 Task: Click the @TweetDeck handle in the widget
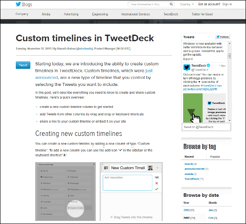pyautogui.click(x=199, y=70)
